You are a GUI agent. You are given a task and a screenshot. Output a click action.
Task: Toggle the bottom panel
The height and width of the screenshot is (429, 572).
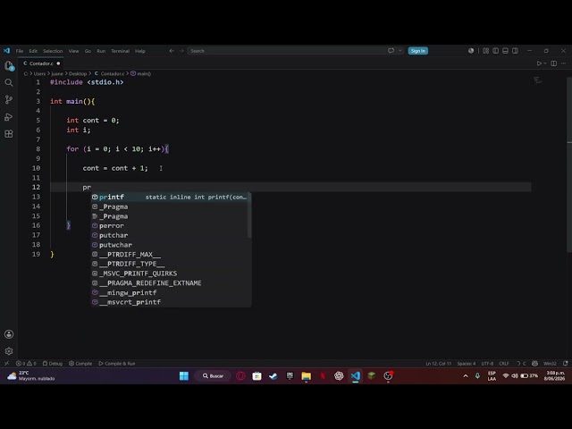[505, 51]
